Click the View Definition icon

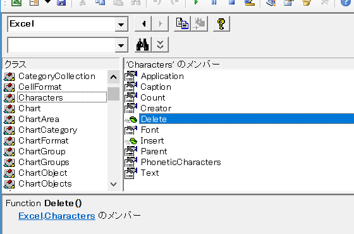coord(200,24)
